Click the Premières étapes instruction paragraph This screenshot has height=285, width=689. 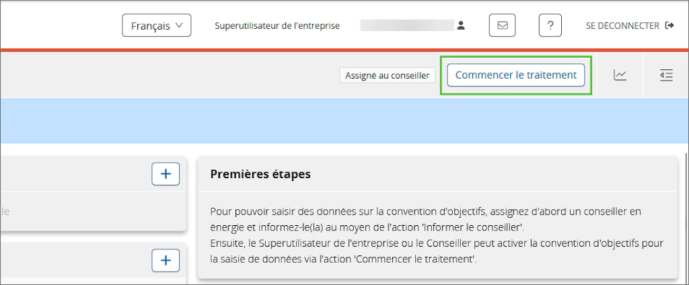tap(437, 235)
